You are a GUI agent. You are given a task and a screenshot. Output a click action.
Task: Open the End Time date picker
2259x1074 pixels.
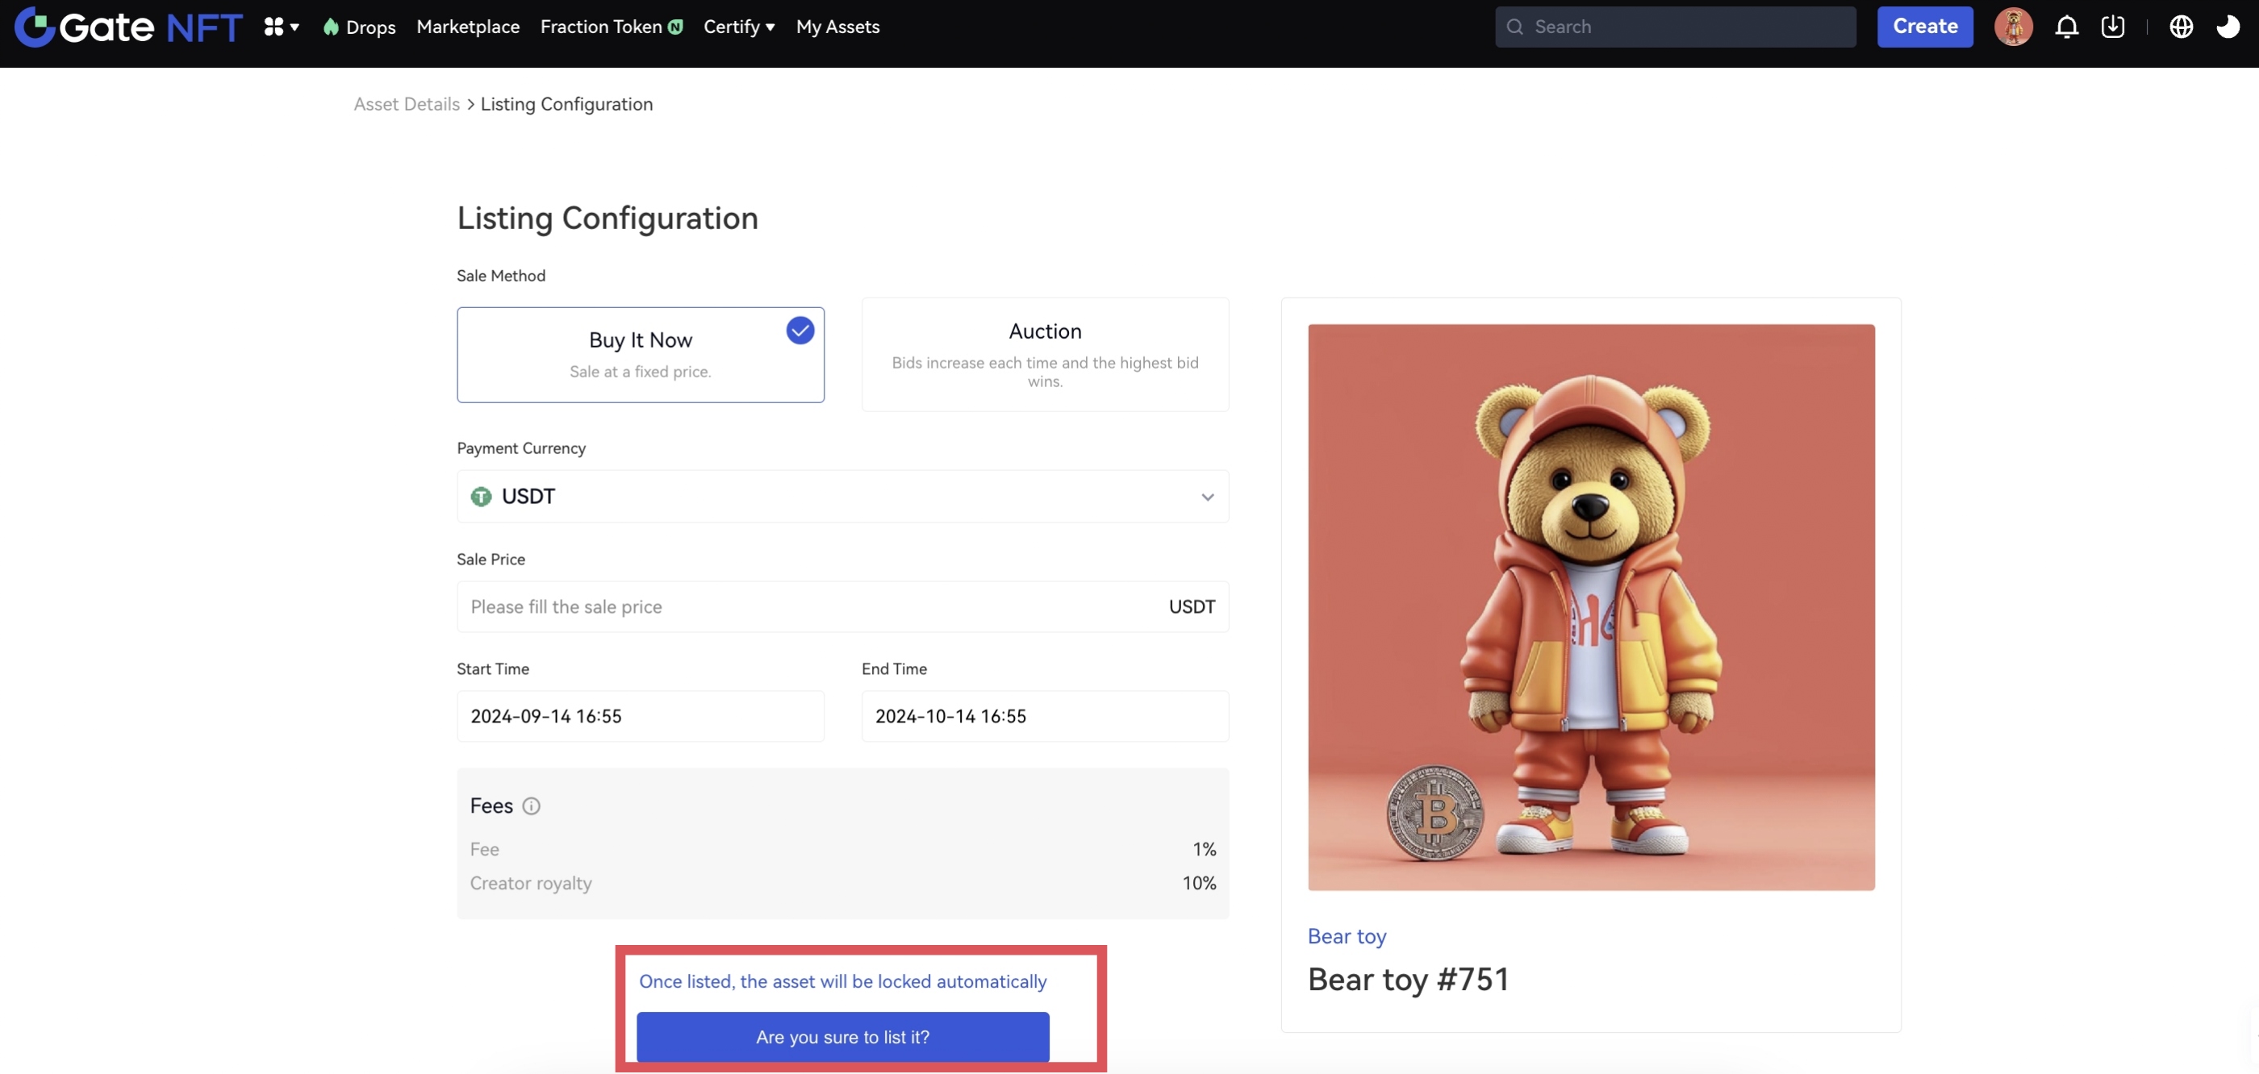coord(1045,715)
